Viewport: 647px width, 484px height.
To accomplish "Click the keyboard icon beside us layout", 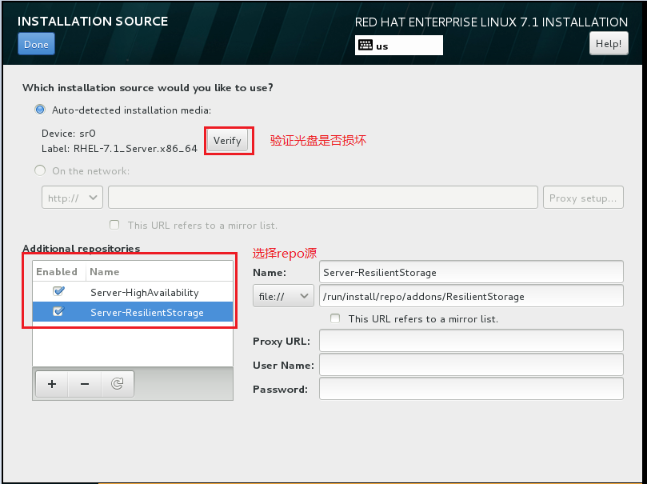I will [x=365, y=45].
